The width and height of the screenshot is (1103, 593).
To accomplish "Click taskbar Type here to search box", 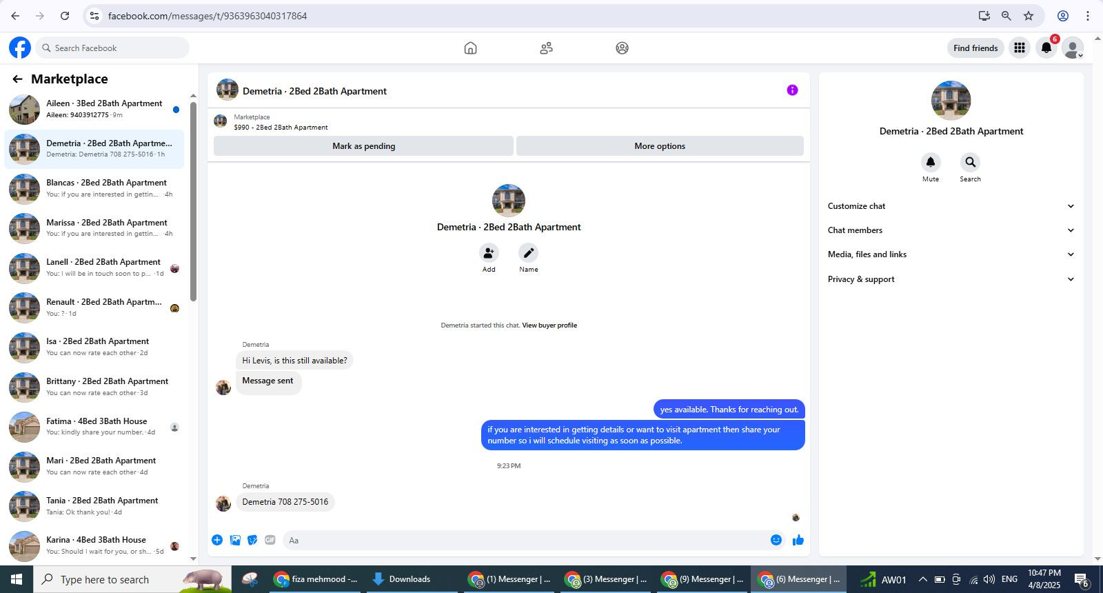I will 132,579.
